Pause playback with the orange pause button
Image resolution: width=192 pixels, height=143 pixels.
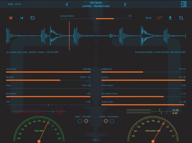pyautogui.click(x=11, y=18)
